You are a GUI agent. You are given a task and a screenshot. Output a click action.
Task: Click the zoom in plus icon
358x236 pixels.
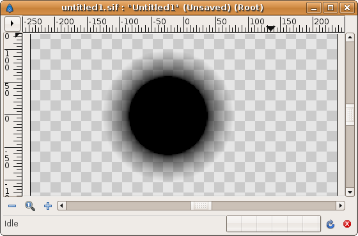pyautogui.click(x=48, y=206)
